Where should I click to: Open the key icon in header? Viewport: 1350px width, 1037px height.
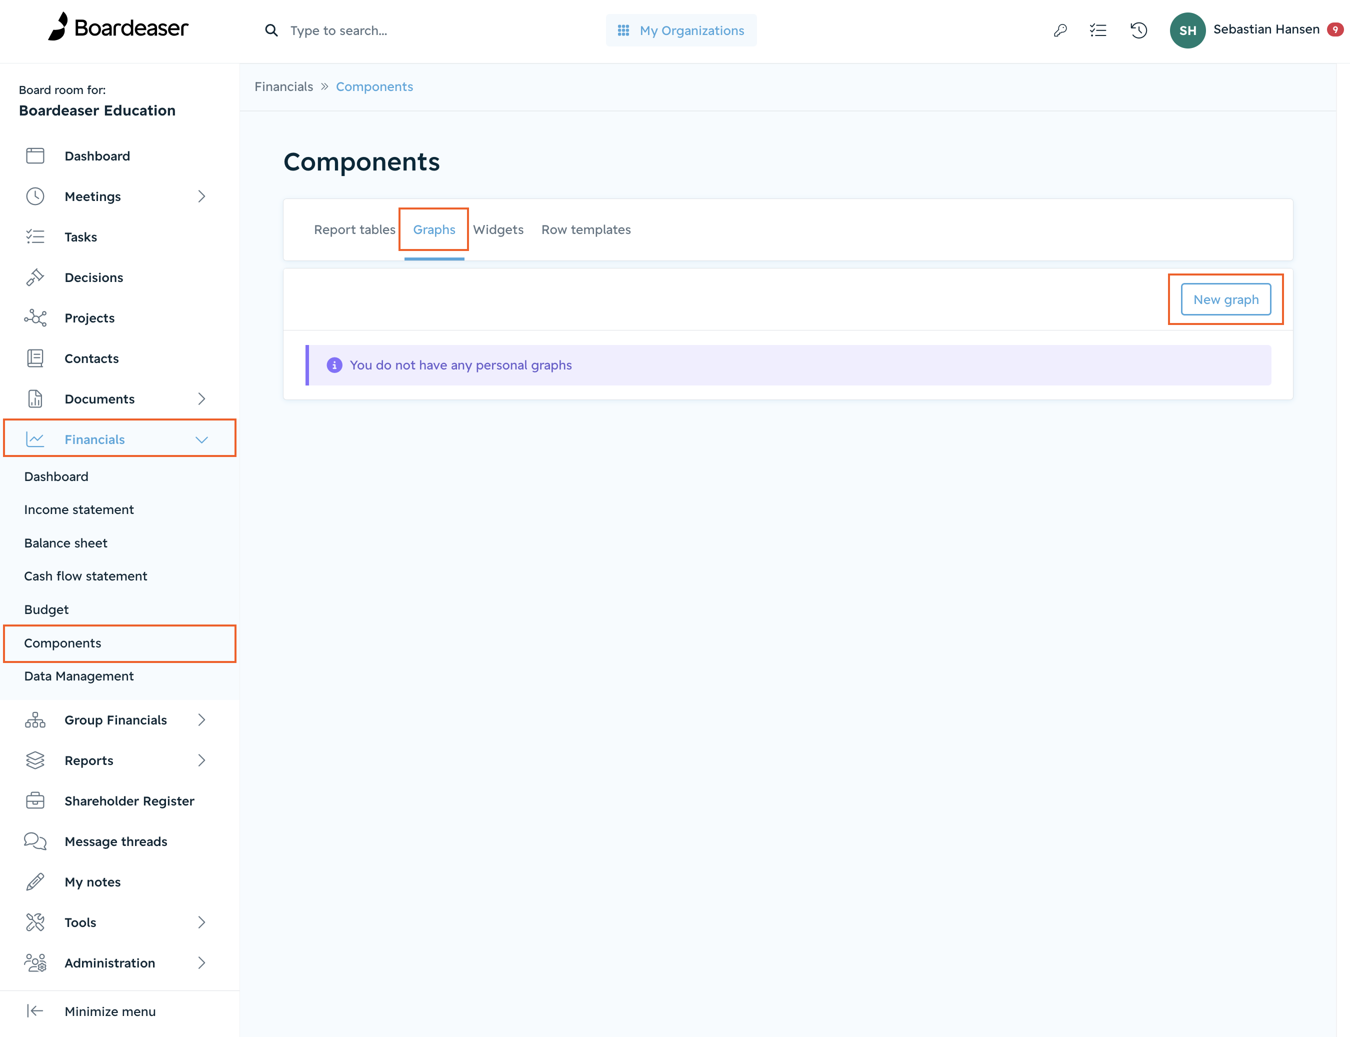pyautogui.click(x=1060, y=30)
